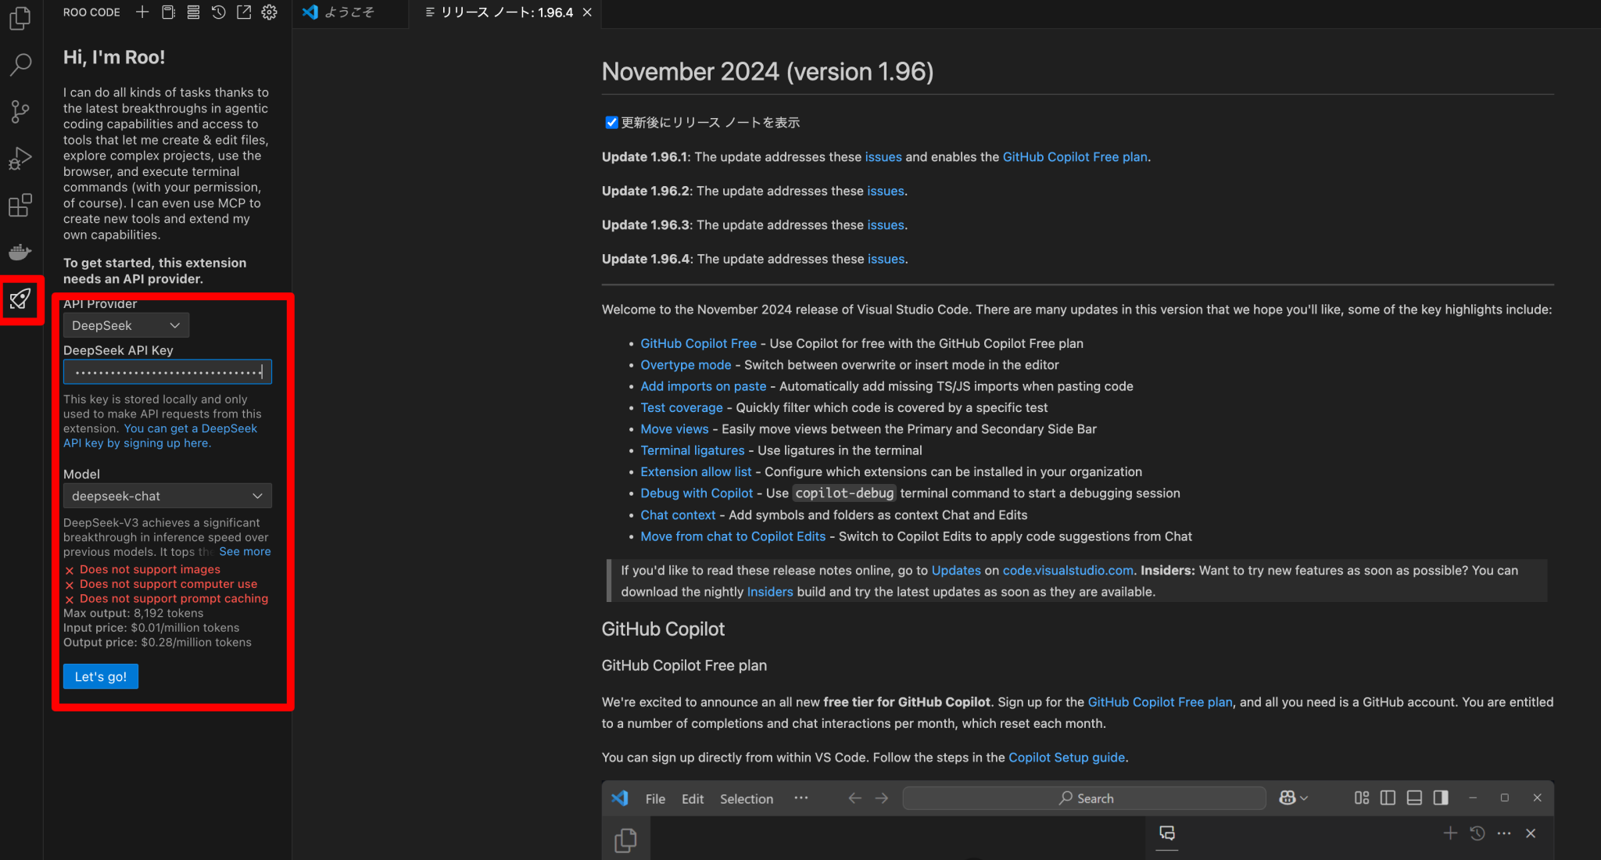Open Roo Code in a new editor tab
Image resolution: width=1601 pixels, height=860 pixels.
point(243,12)
